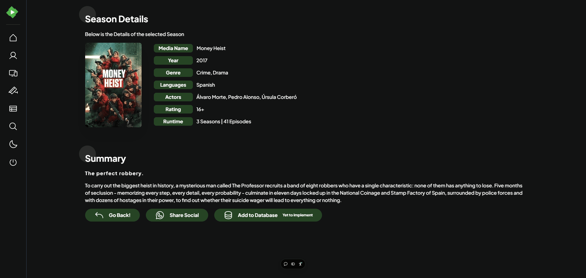Click the Runtime label badge
This screenshot has width=586, height=278.
click(x=173, y=121)
